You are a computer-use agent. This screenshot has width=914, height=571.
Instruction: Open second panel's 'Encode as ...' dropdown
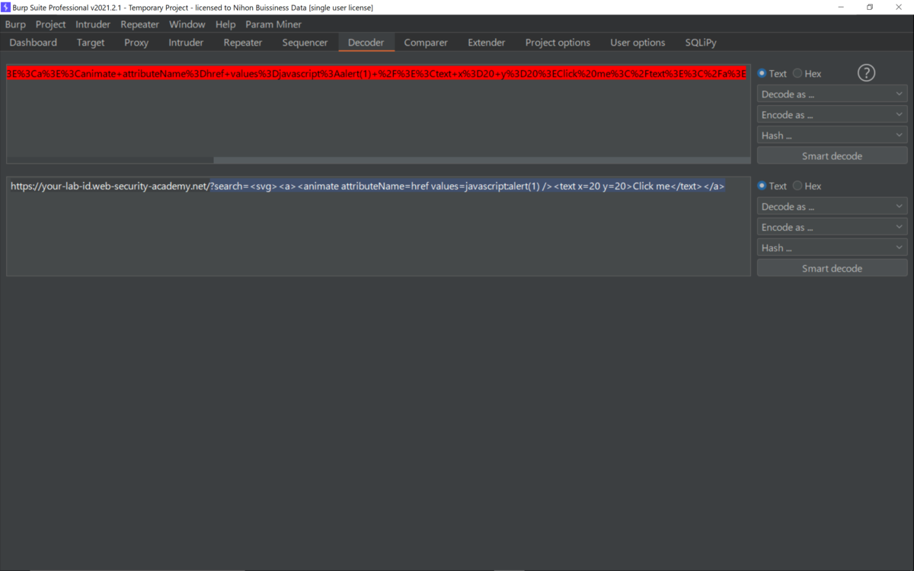point(832,227)
